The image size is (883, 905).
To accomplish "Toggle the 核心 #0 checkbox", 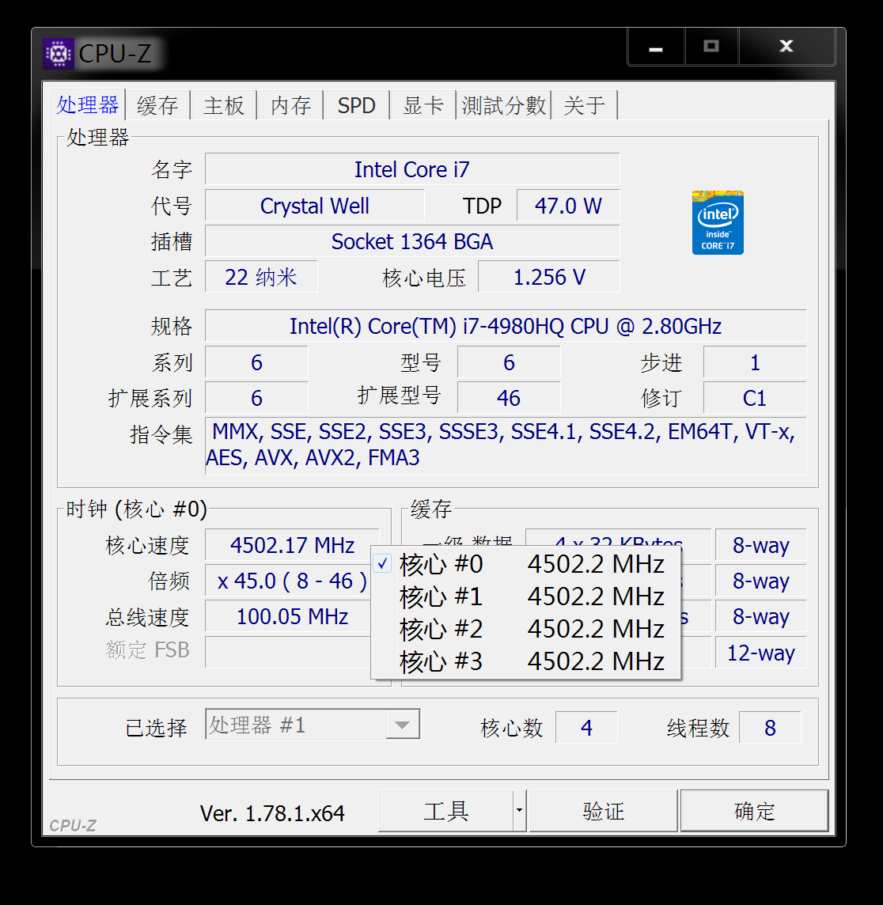I will 383,563.
